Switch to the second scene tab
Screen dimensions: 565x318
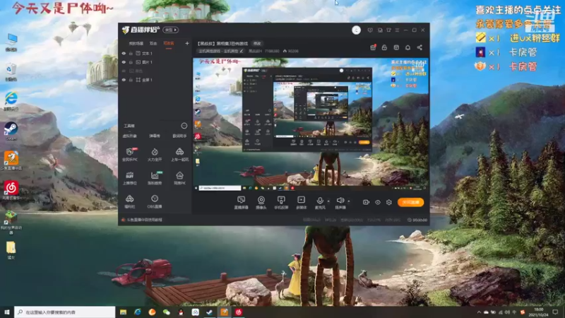[153, 43]
